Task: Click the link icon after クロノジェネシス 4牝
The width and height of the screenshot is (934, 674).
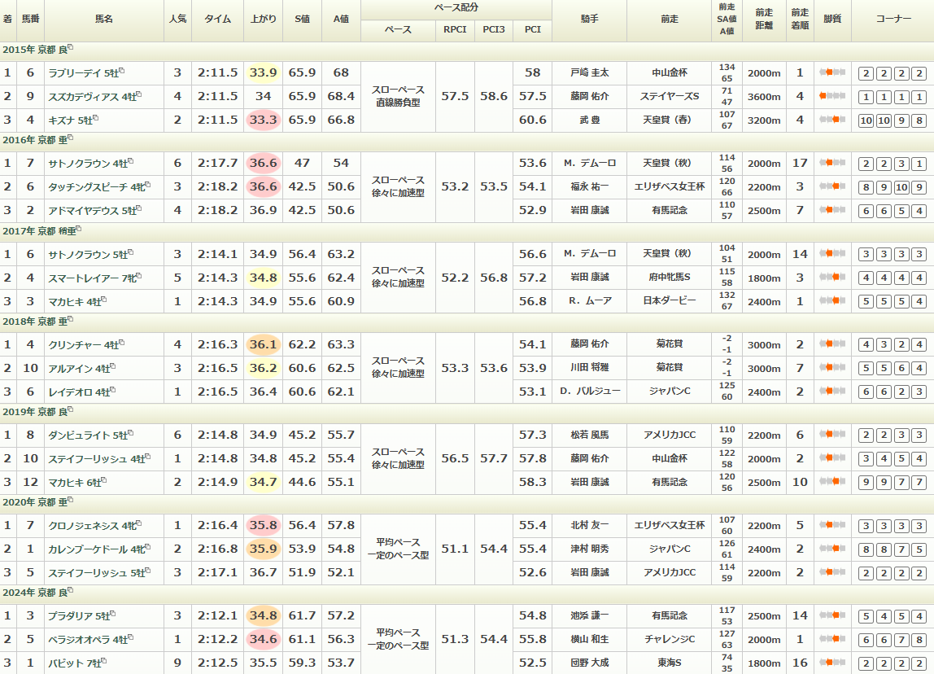Action: click(x=141, y=523)
